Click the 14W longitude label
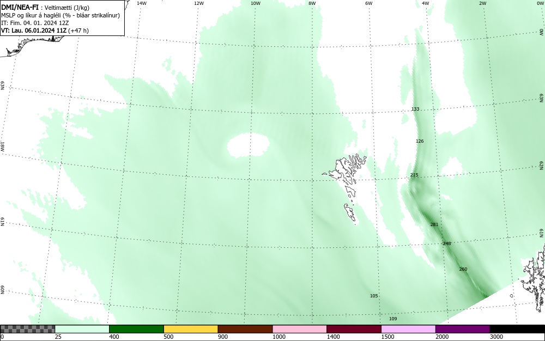The image size is (545, 341). coord(142,3)
